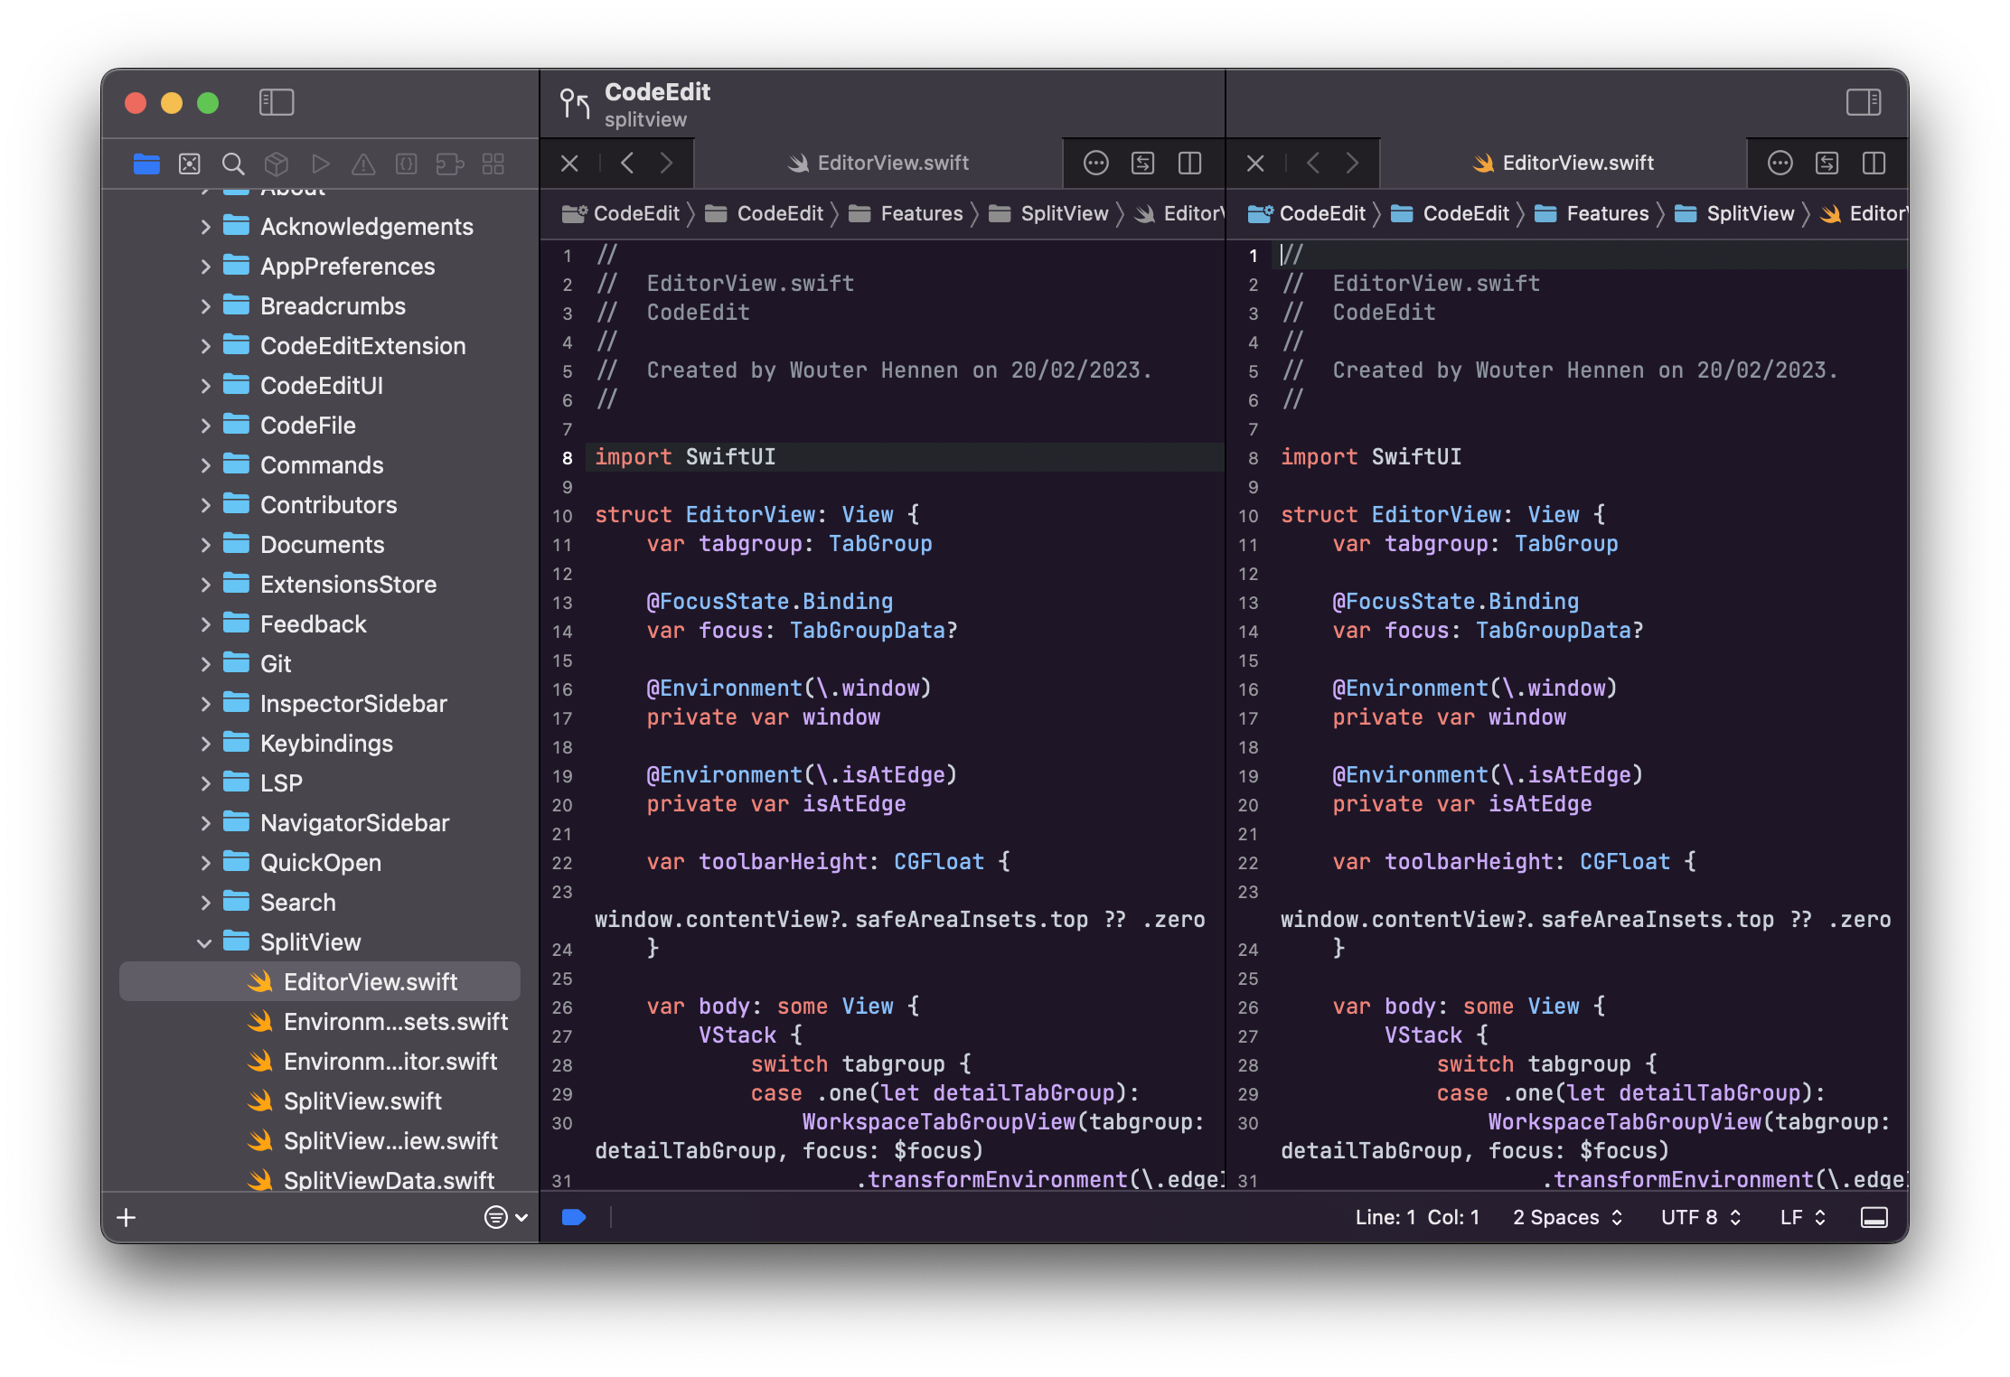The height and width of the screenshot is (1377, 2010).
Task: Expand the QuickOpen folder
Action: (x=205, y=863)
